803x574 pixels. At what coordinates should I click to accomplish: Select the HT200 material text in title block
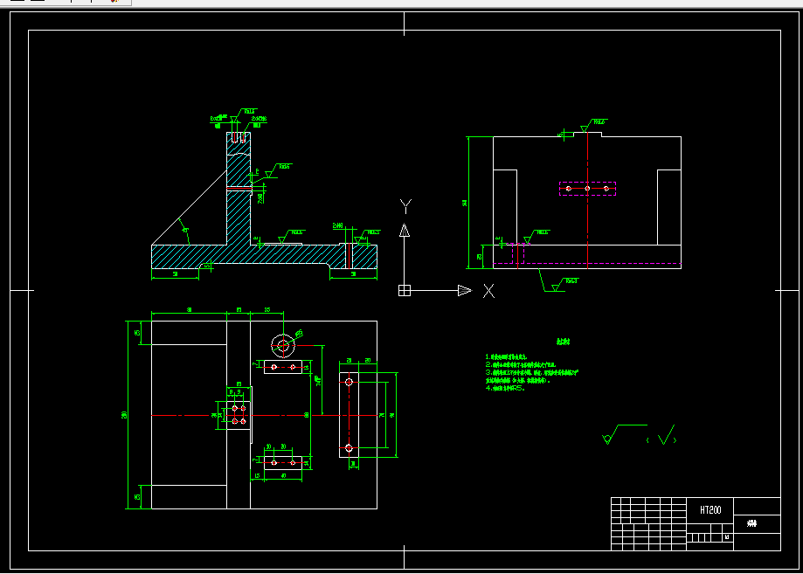click(710, 510)
